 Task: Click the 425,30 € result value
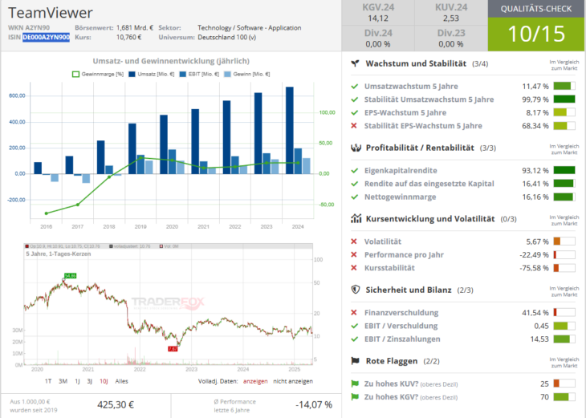click(x=116, y=405)
